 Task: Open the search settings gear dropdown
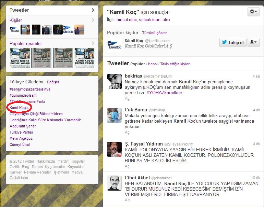tap(253, 12)
